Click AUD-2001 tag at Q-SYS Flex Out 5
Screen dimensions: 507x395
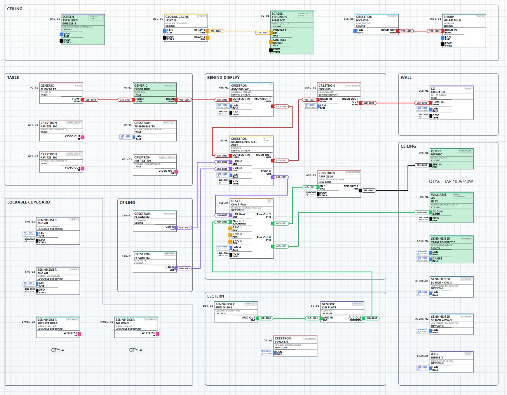pos(281,223)
